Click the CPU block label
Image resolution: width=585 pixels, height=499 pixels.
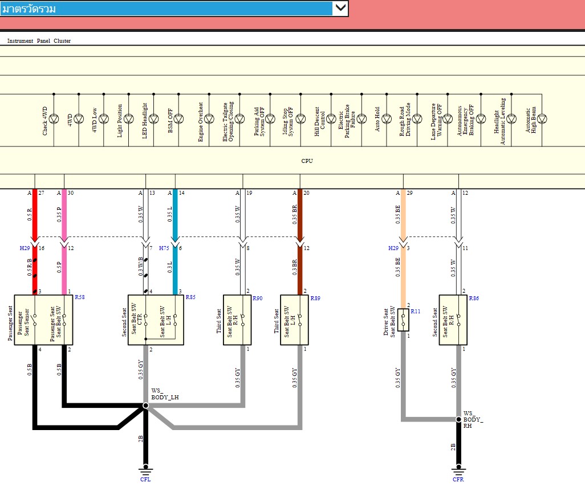pyautogui.click(x=307, y=161)
